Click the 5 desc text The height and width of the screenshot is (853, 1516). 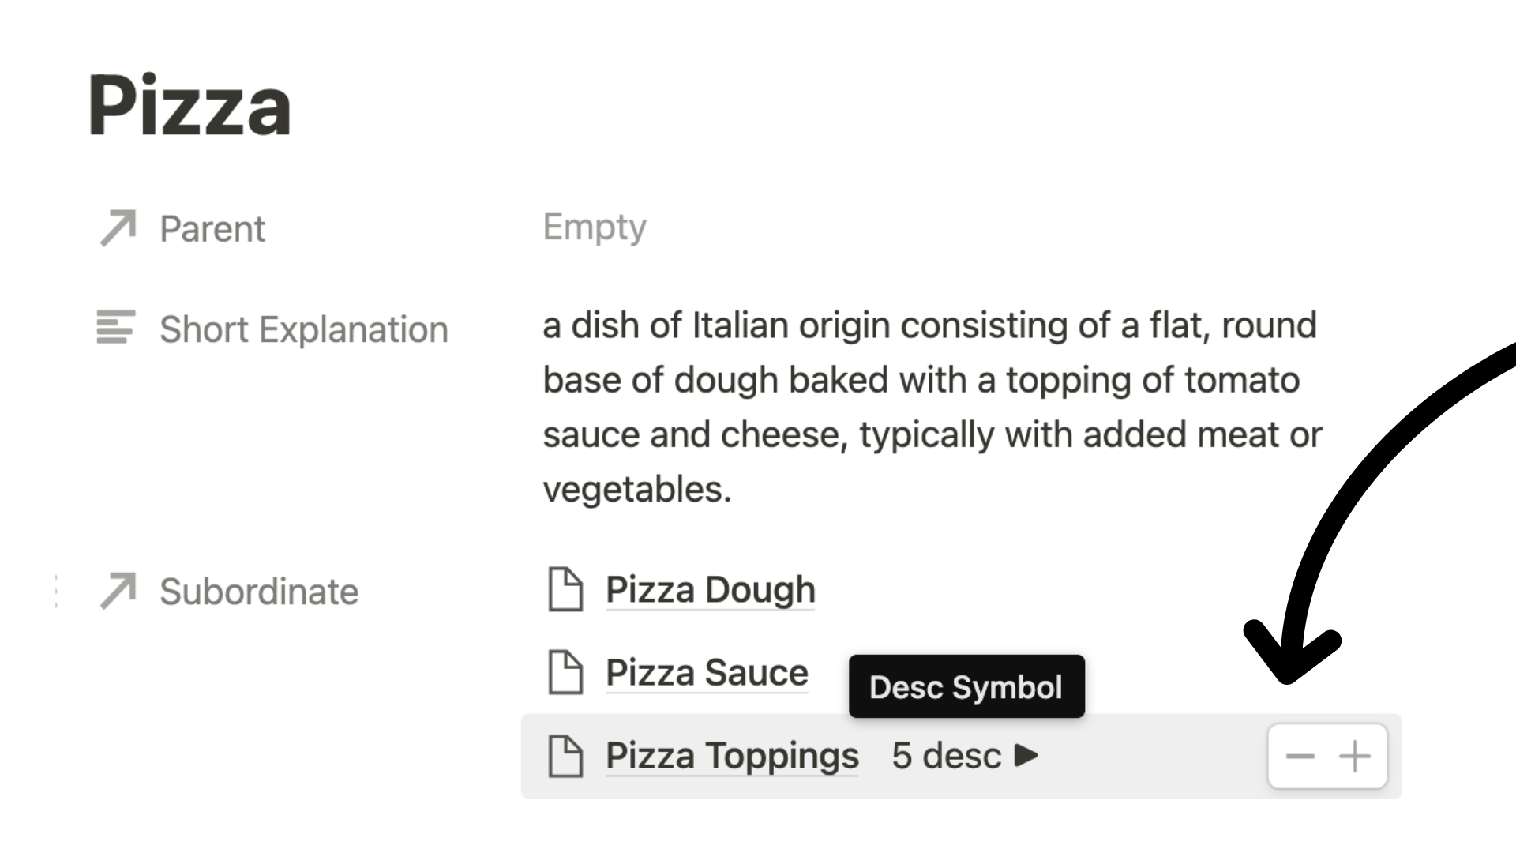946,756
